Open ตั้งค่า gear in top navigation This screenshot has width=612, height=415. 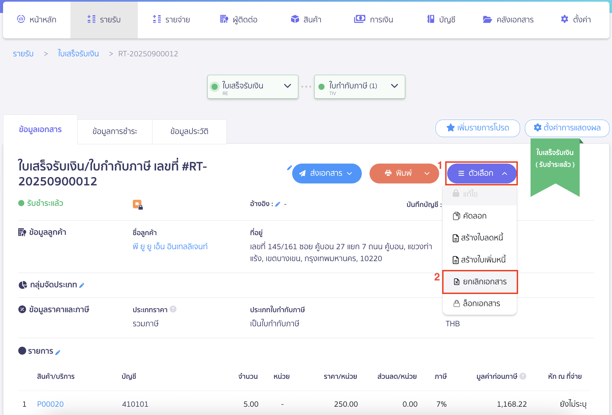point(576,19)
